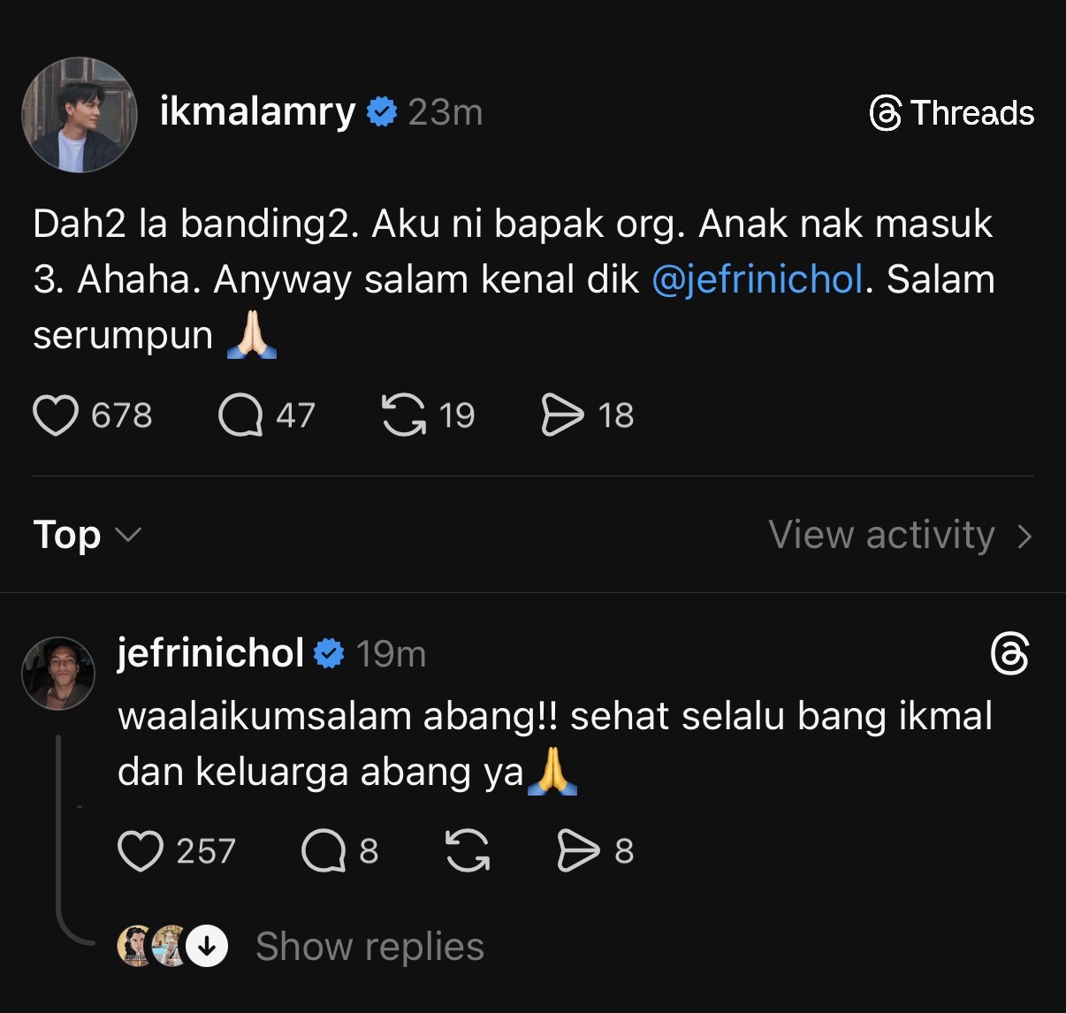
Task: Open comments on ikmalamry's post
Action: tap(240, 415)
